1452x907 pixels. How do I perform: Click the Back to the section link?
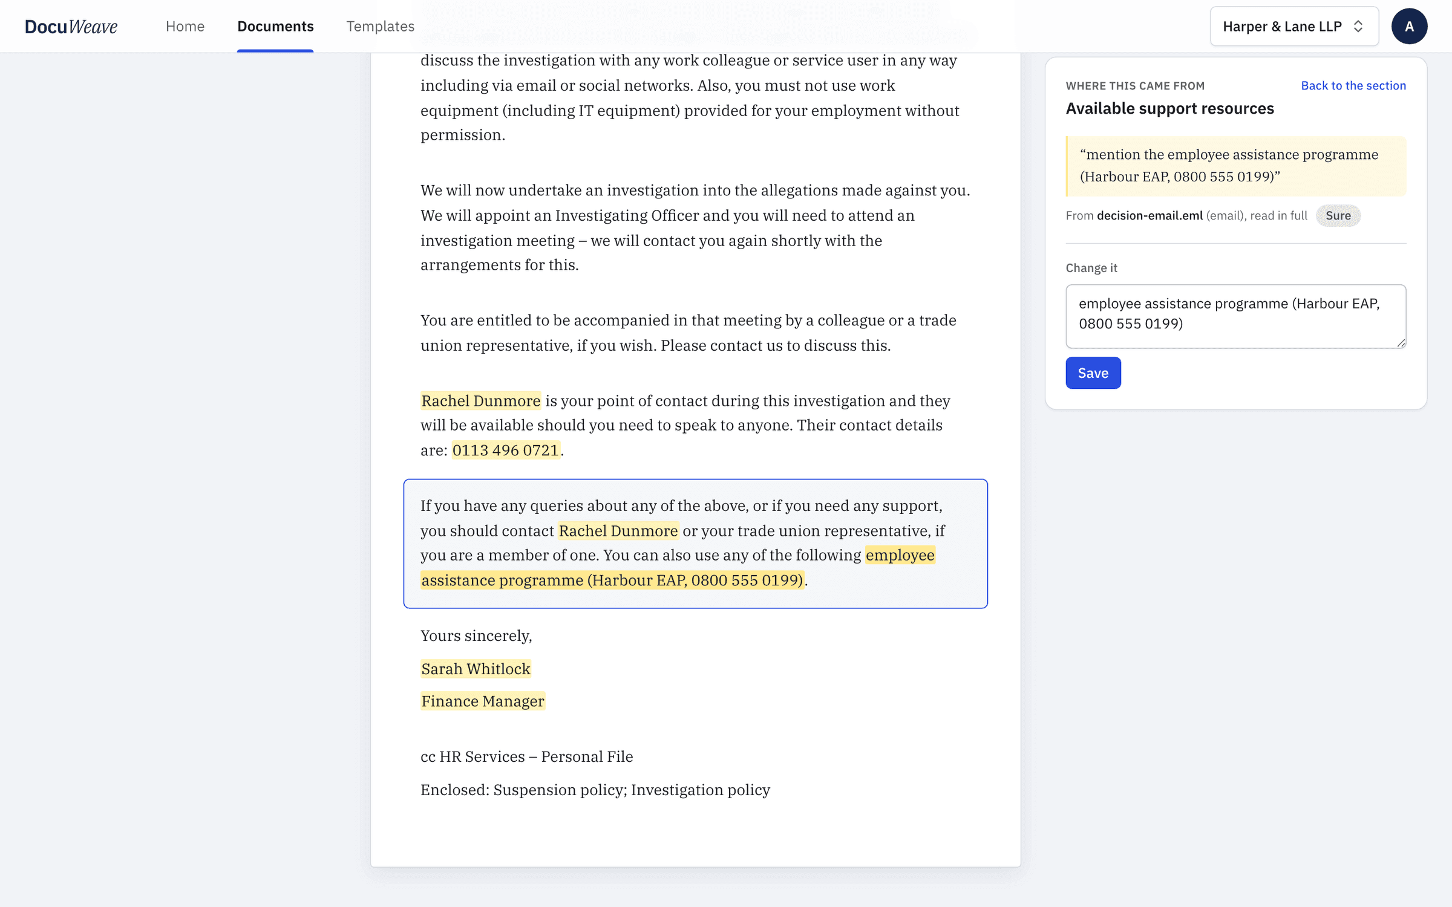coord(1353,85)
